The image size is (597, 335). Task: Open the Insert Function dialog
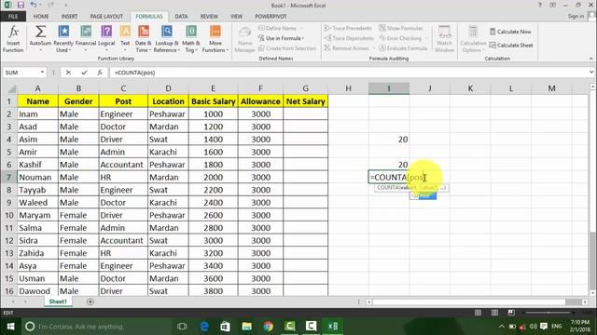click(13, 39)
